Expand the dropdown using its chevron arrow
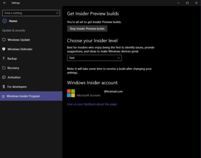This screenshot has width=201, height=158. point(119,58)
